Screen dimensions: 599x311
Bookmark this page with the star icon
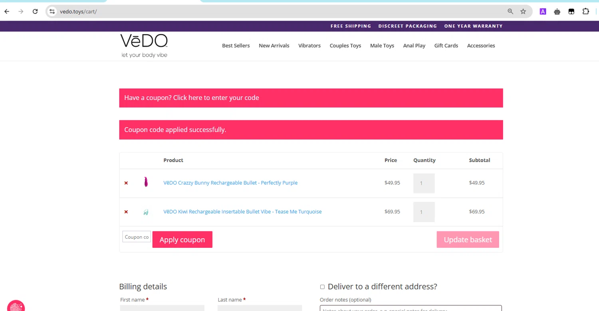[x=523, y=12]
